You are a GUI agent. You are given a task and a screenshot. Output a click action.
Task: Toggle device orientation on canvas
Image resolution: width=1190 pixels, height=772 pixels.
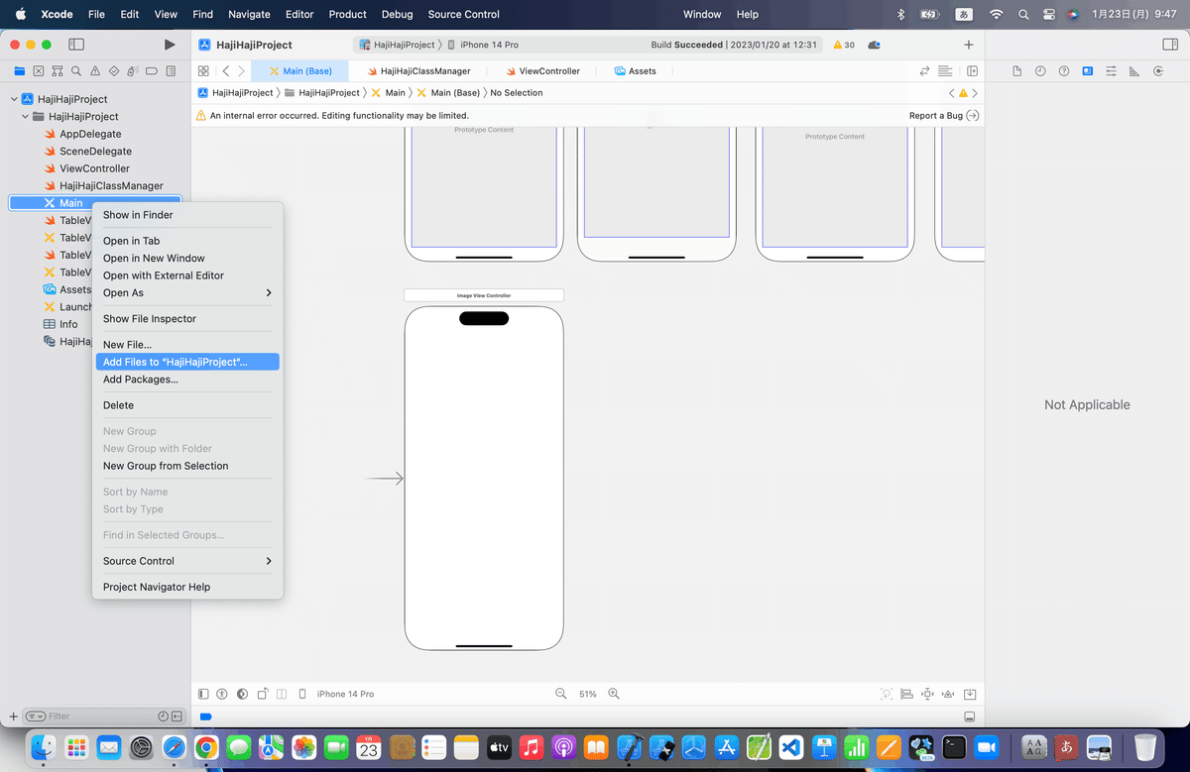(x=263, y=694)
